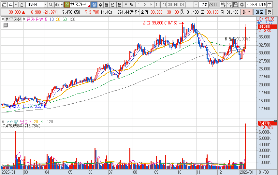Screen dimensions: 278x175
Task: Click the bar count field showing 231
Action: [x=204, y=5]
